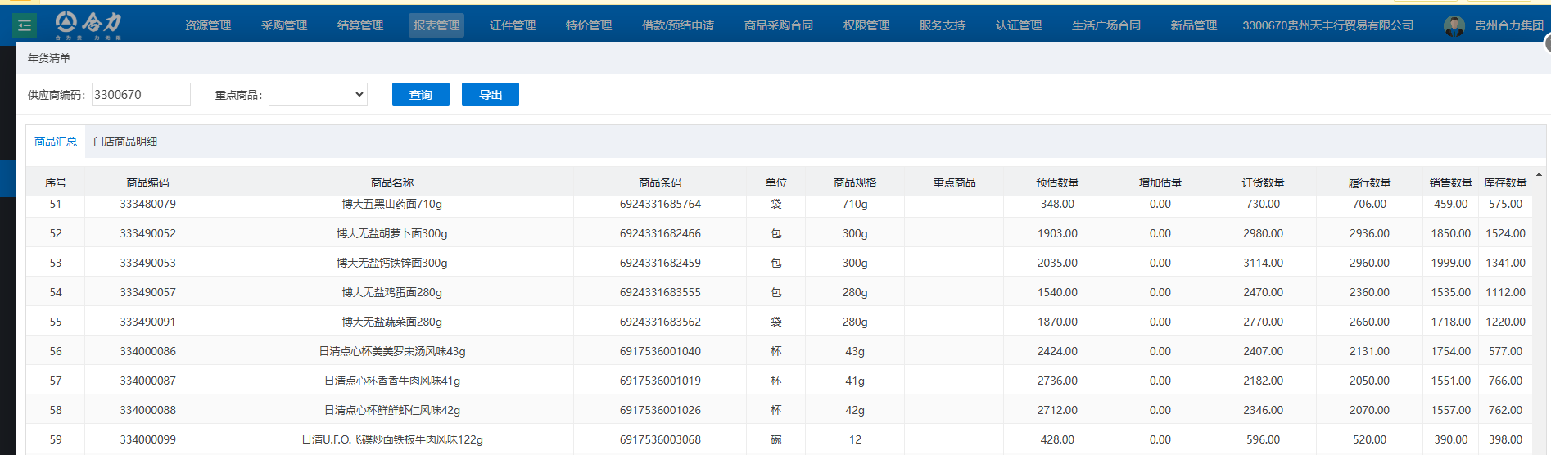
Task: Open the 资源管理 menu
Action: [207, 25]
